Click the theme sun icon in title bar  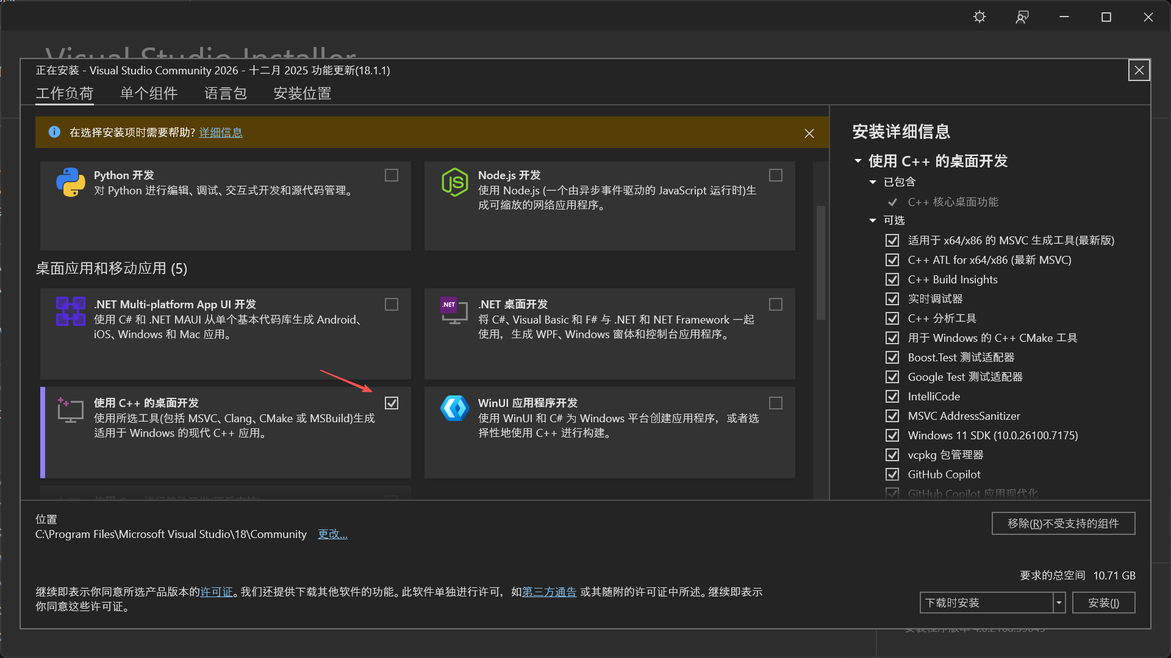979,17
